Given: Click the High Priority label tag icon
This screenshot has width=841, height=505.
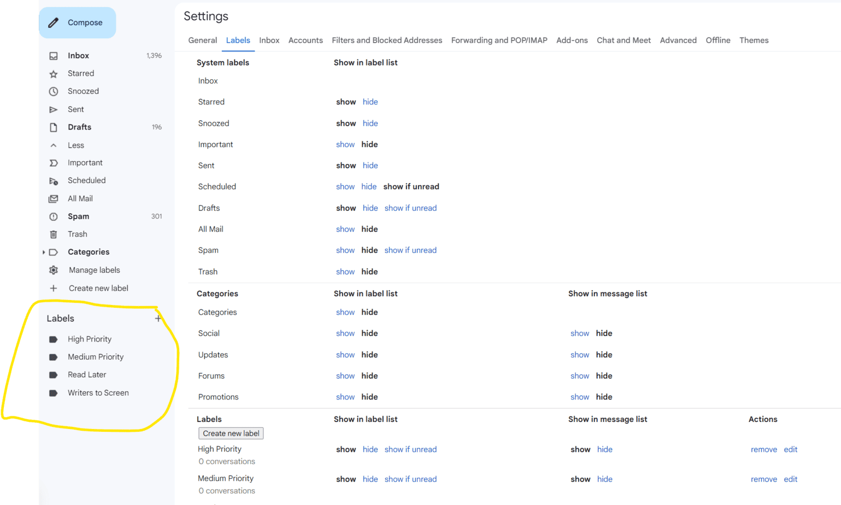Looking at the screenshot, I should (x=54, y=339).
